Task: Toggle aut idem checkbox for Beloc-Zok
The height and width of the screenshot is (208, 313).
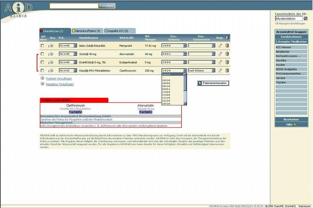Action: (42, 46)
